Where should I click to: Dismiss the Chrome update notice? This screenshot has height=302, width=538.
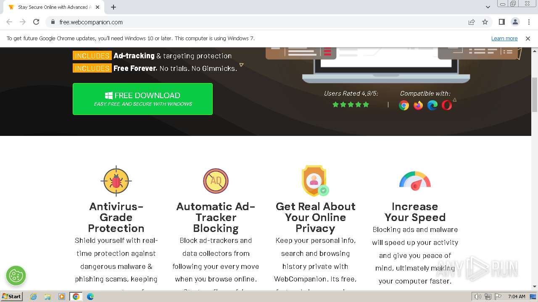pyautogui.click(x=528, y=39)
